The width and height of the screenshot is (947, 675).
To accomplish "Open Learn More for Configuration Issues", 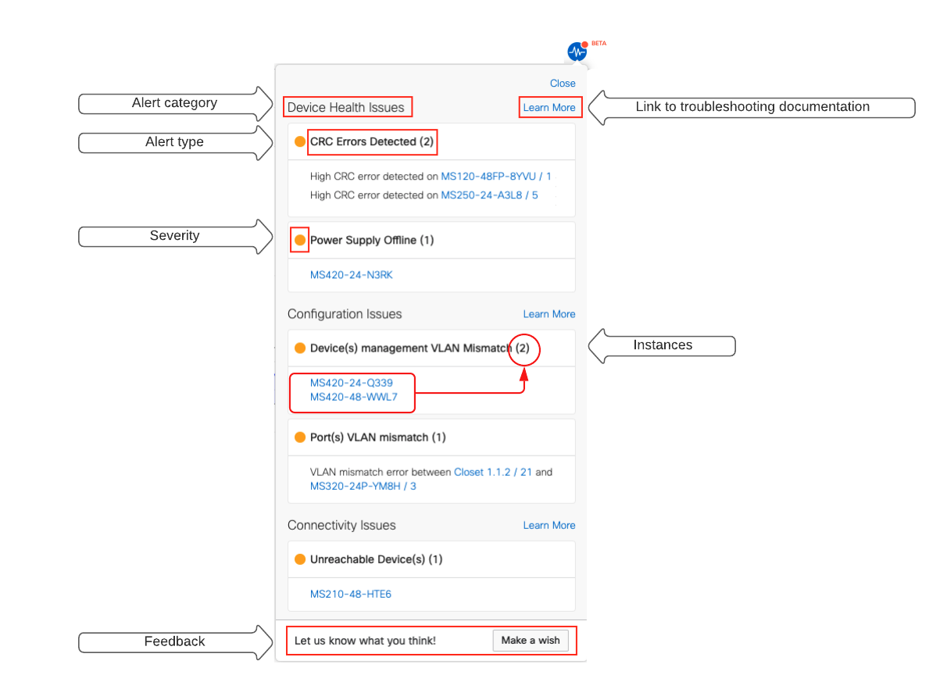I will tap(549, 313).
